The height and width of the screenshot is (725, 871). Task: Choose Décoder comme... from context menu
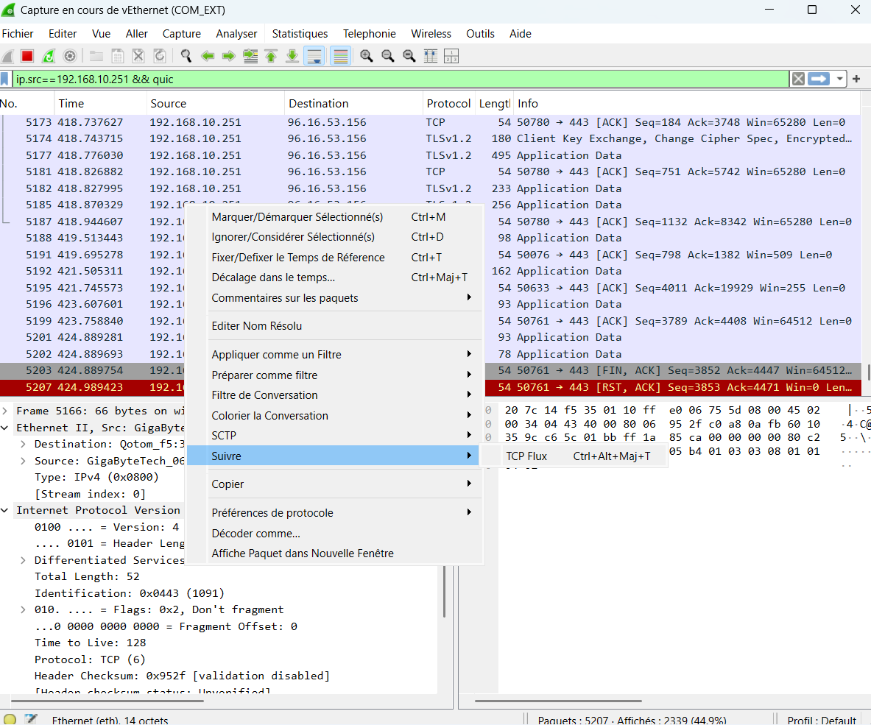point(255,534)
